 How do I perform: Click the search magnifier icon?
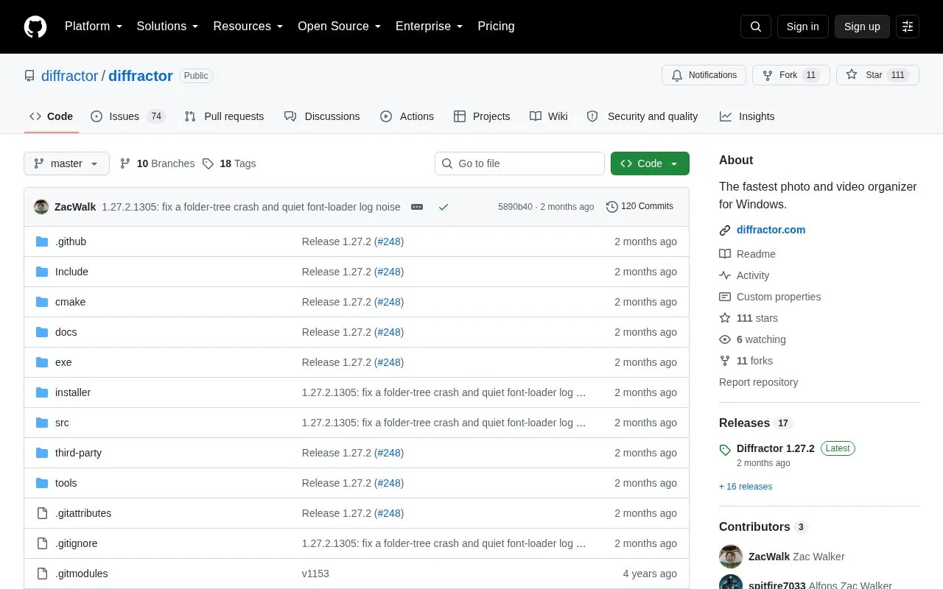(x=756, y=27)
